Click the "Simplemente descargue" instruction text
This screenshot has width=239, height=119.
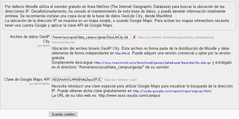(x=72, y=63)
